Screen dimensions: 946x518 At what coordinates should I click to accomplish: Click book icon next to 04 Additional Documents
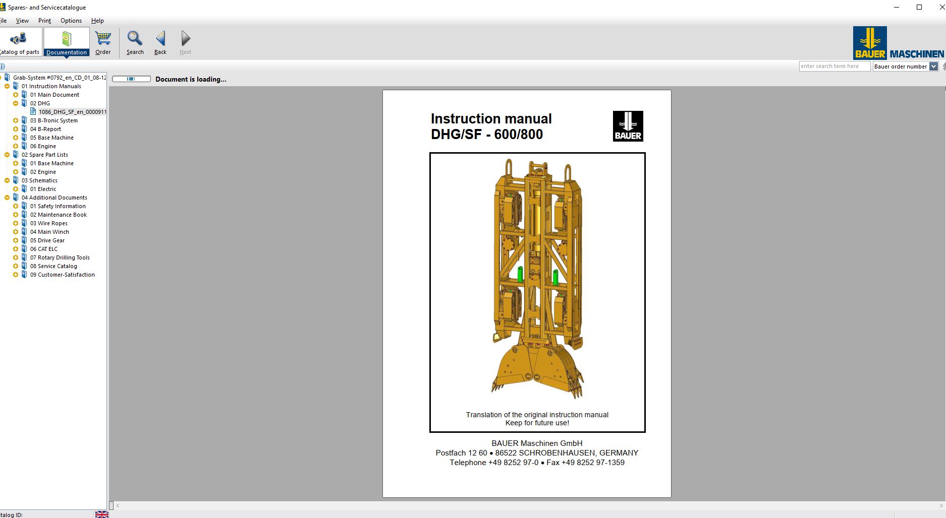[x=16, y=198]
